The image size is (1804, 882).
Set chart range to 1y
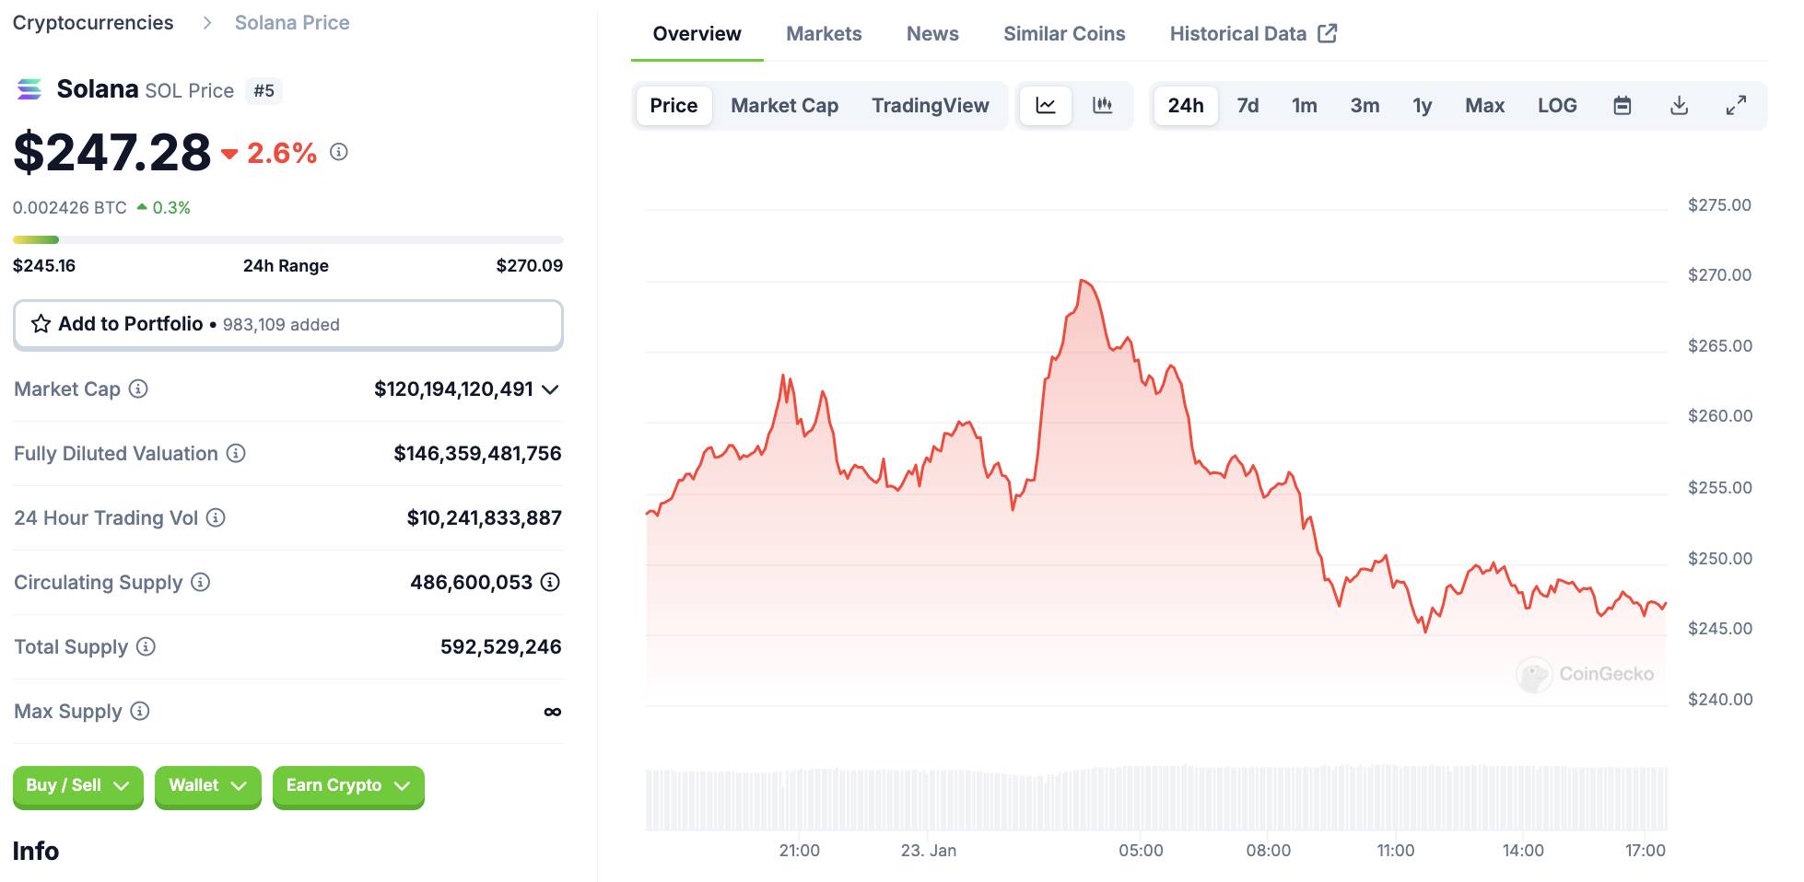[x=1423, y=106]
